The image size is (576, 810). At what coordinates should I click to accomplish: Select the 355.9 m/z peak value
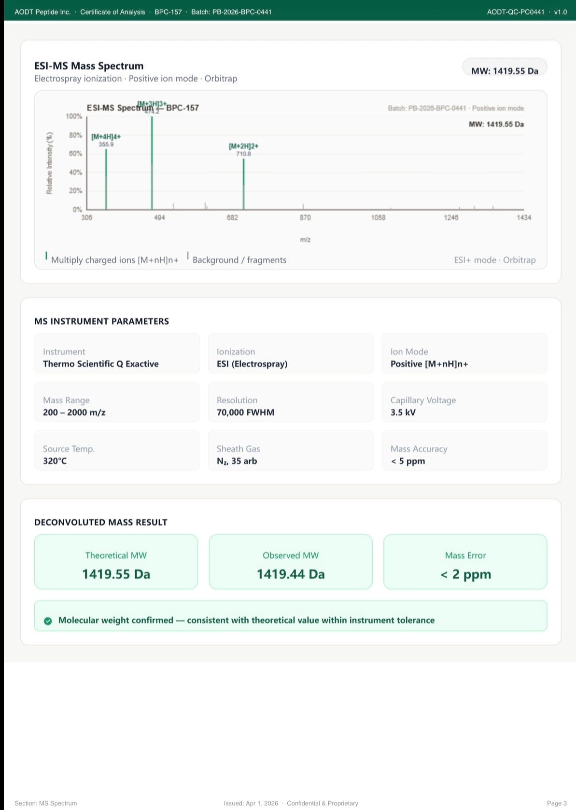106,144
